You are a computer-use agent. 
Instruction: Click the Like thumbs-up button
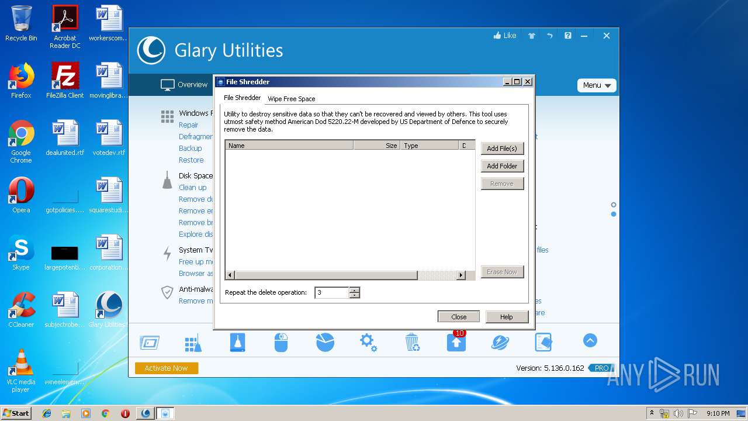click(x=505, y=36)
